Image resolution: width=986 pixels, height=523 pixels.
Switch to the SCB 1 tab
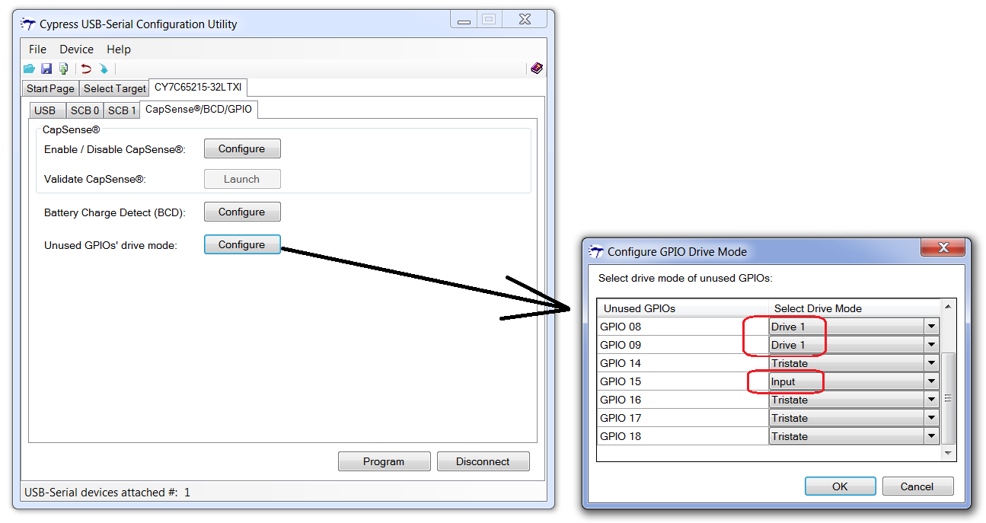122,110
